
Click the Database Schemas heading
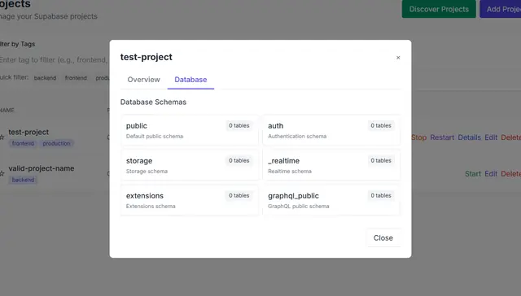tap(153, 102)
